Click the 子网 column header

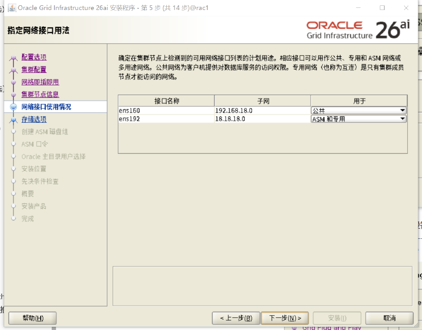coord(263,101)
